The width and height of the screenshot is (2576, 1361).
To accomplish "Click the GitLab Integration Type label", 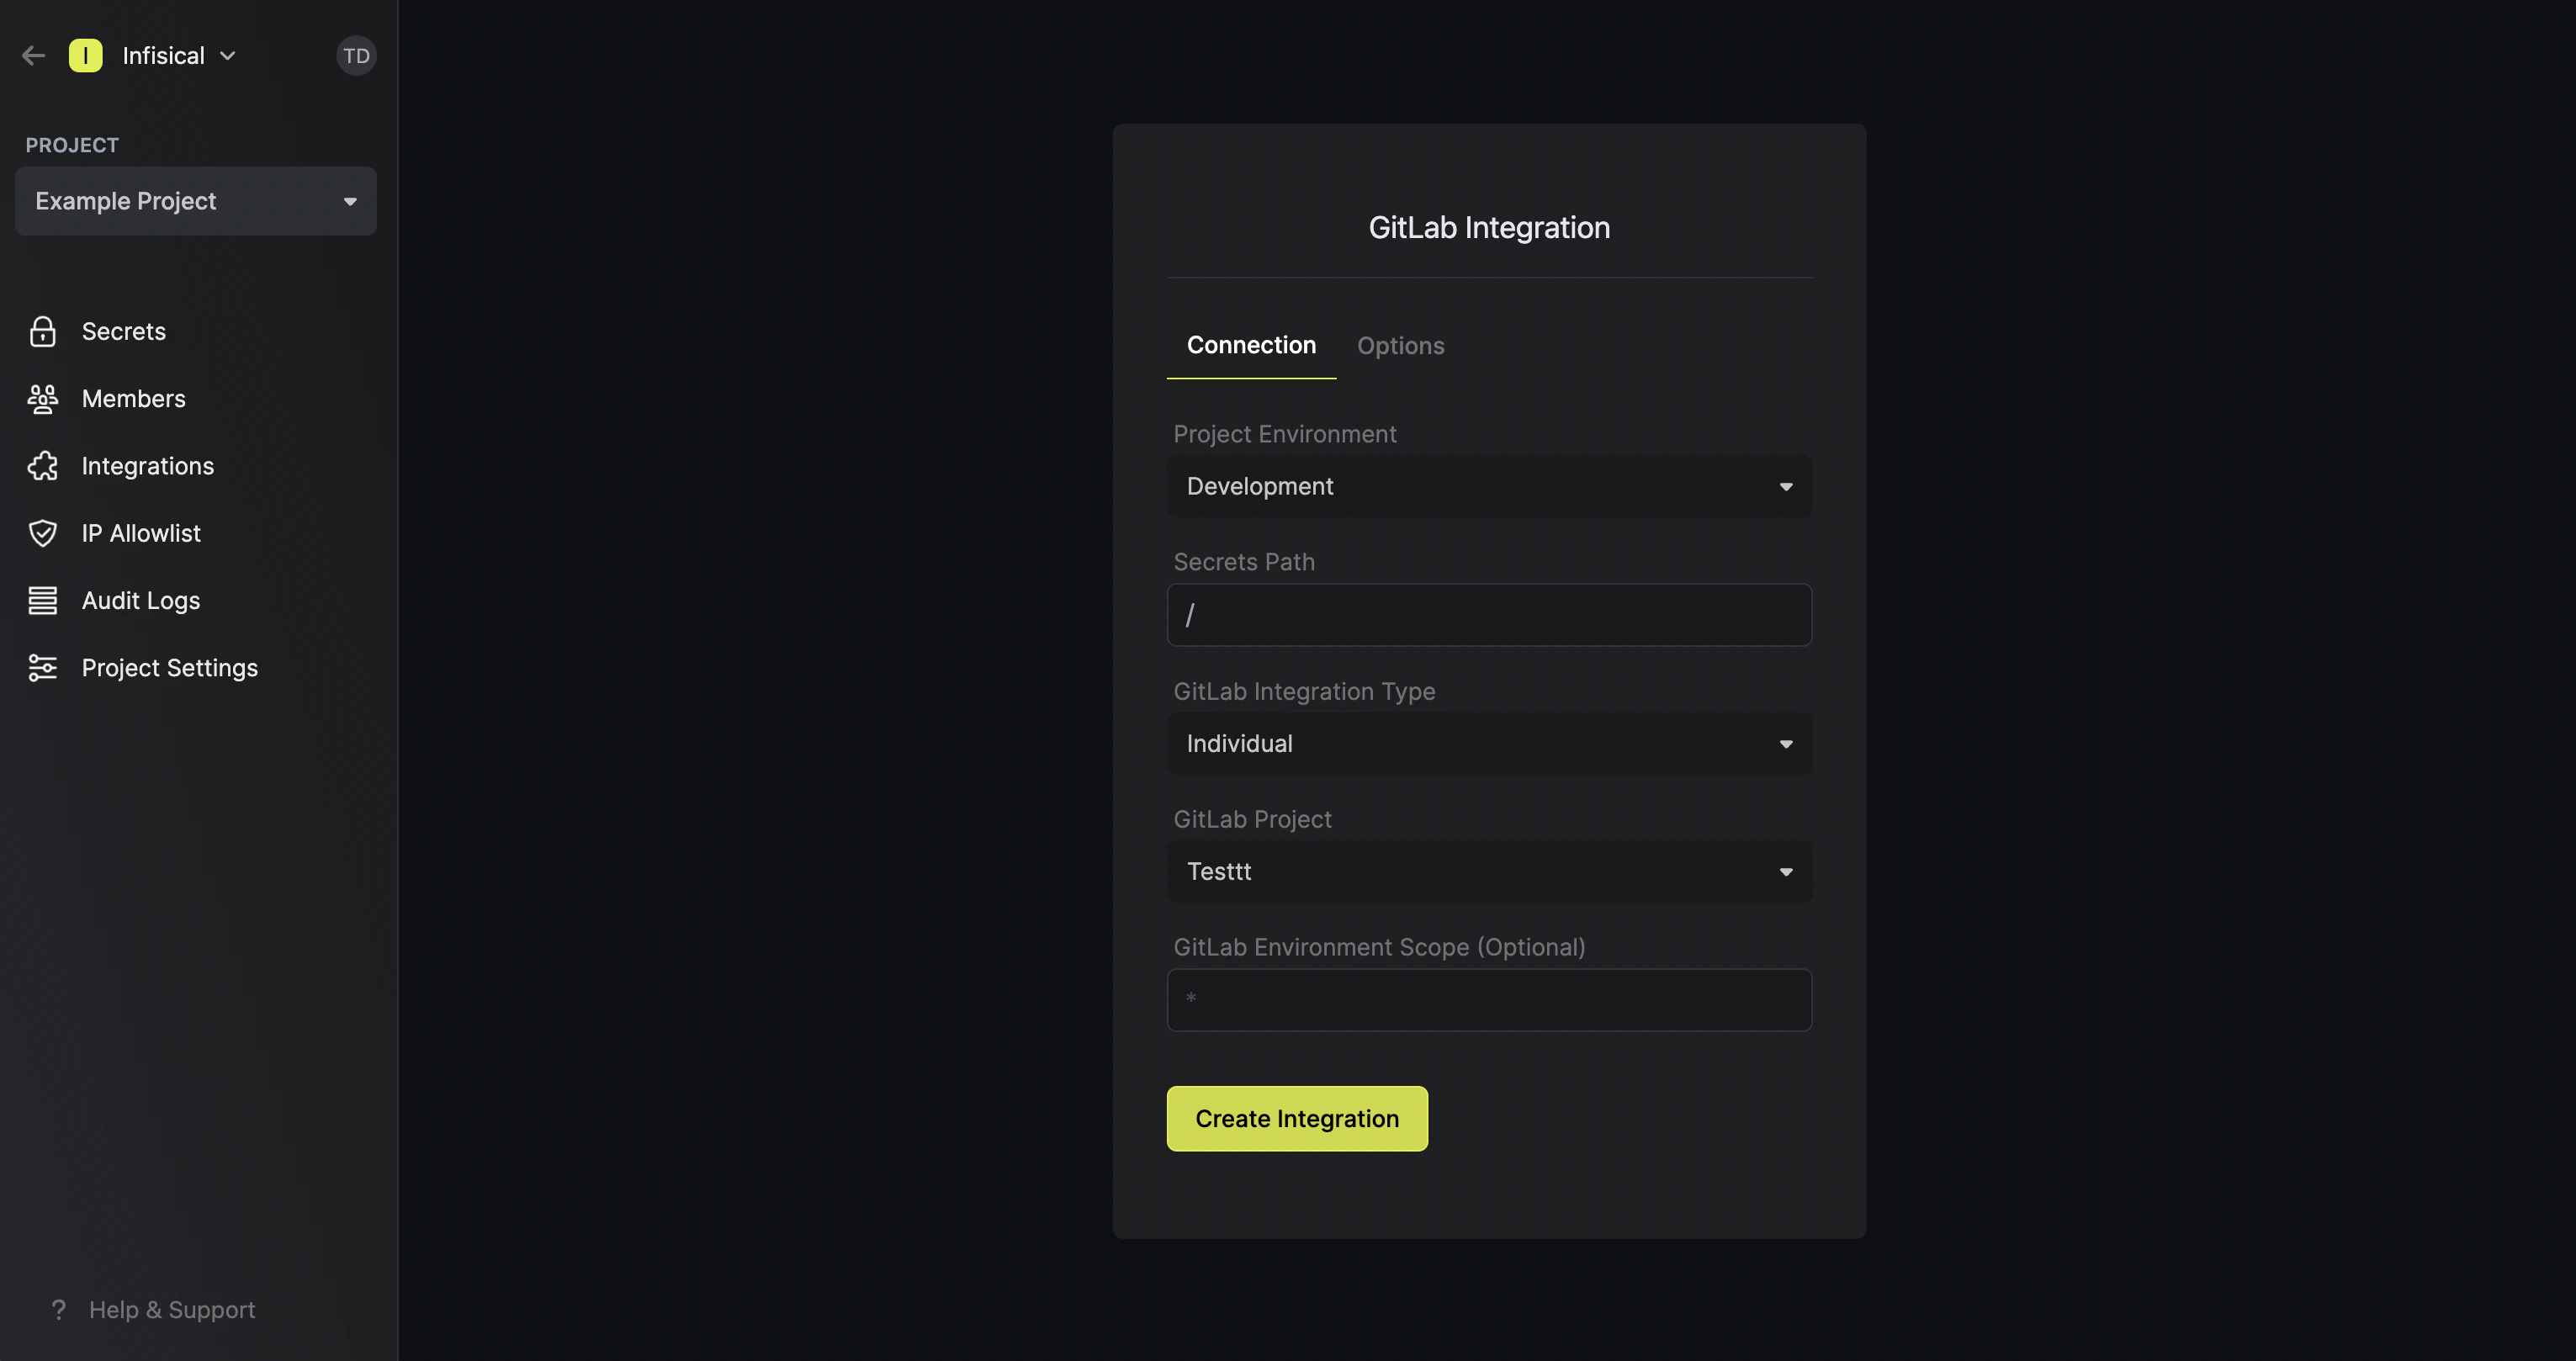I will (x=1304, y=691).
